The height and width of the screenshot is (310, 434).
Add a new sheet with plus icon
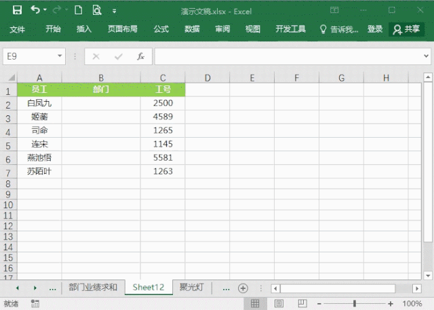pos(243,288)
